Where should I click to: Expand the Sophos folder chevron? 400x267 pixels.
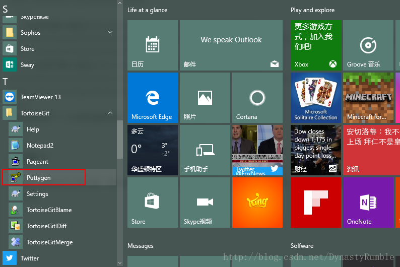[x=110, y=32]
